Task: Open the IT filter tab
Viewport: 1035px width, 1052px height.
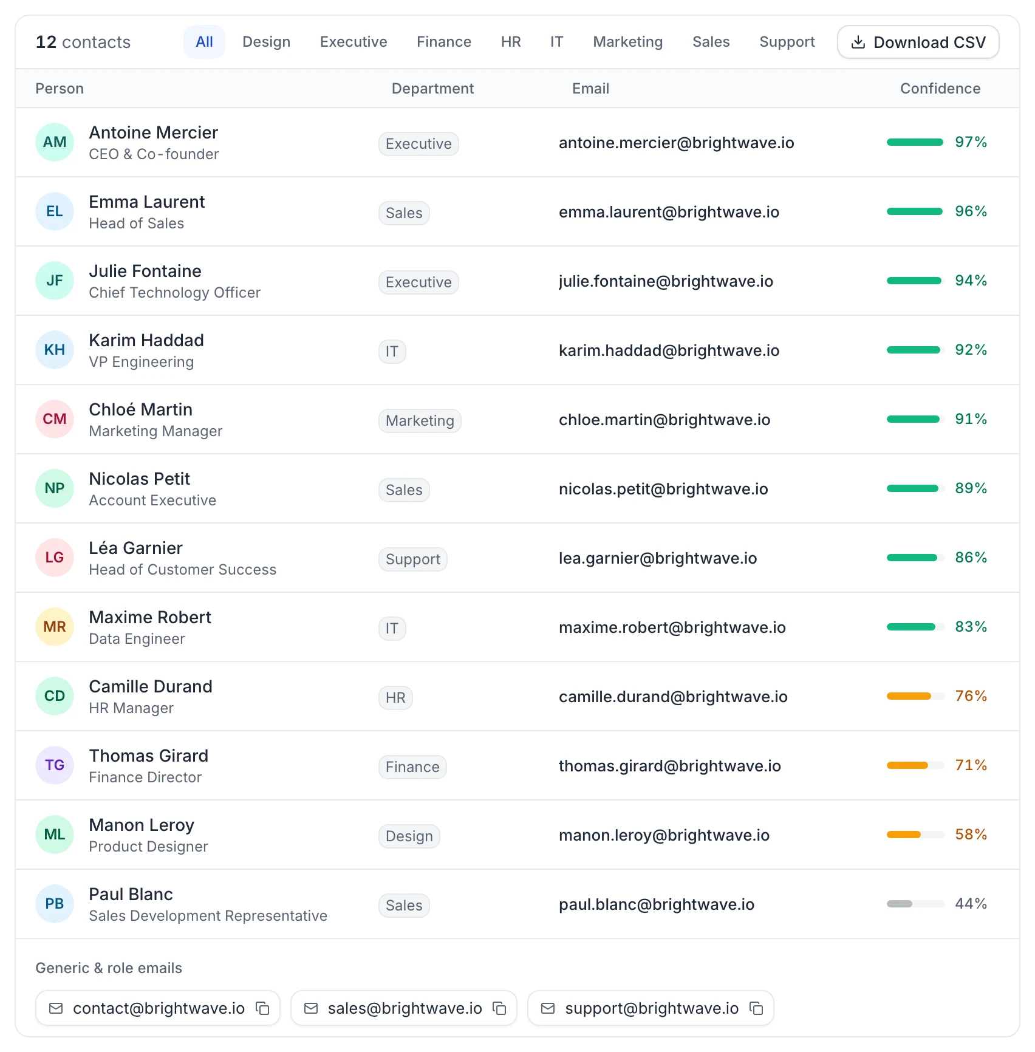Action: click(x=557, y=42)
